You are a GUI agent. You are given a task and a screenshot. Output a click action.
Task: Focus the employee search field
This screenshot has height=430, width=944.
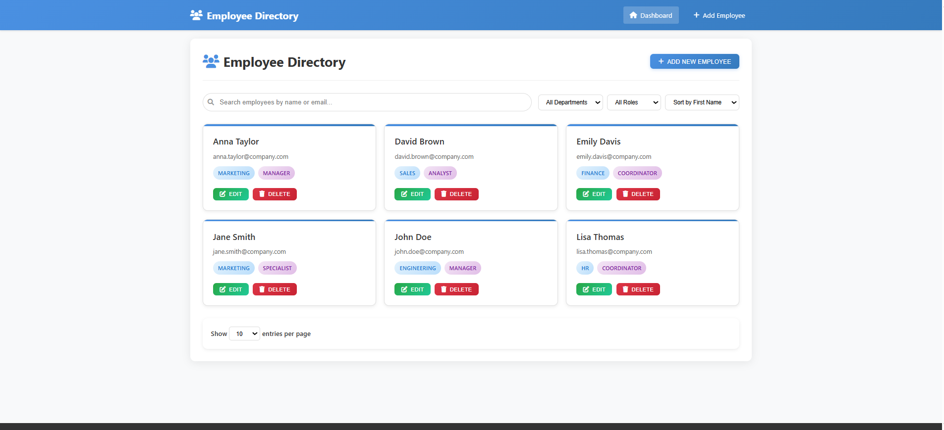367,102
